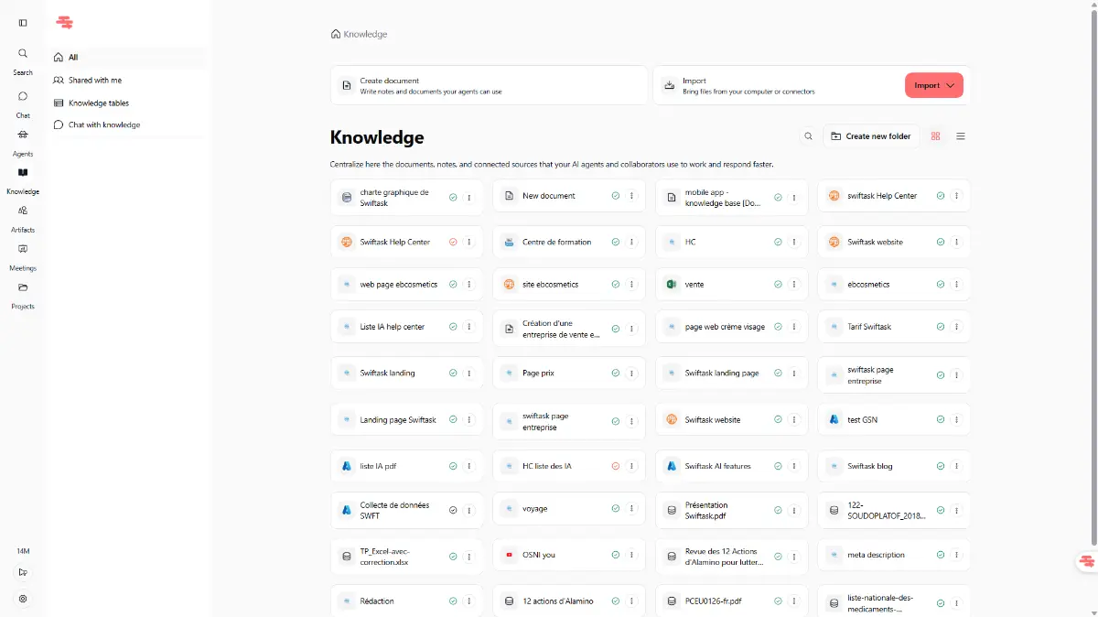Image resolution: width=1098 pixels, height=617 pixels.
Task: Open Liste IA help center card
Action: tap(407, 327)
